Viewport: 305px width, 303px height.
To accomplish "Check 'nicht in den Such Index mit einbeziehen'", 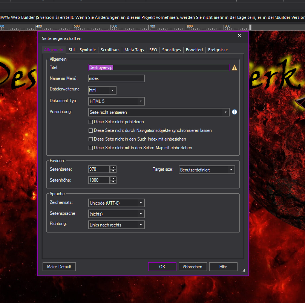I will point(90,139).
